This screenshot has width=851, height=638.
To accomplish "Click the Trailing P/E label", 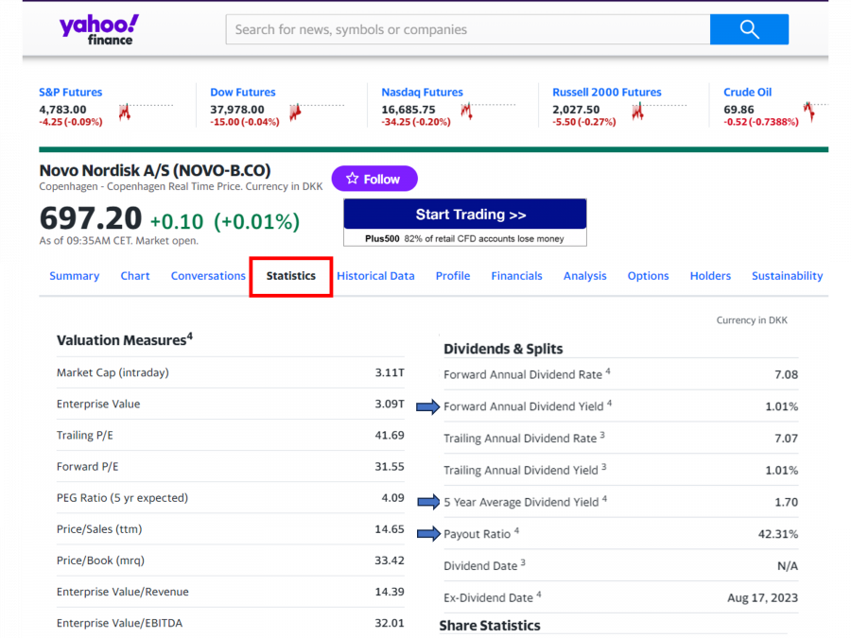I will coord(85,435).
